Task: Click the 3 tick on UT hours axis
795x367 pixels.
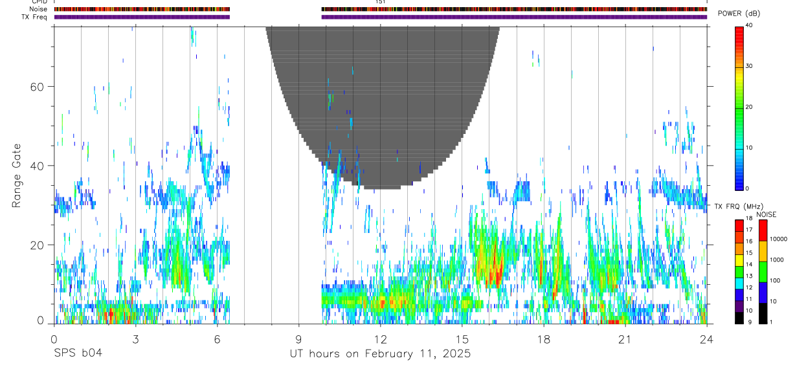Action: click(x=135, y=339)
